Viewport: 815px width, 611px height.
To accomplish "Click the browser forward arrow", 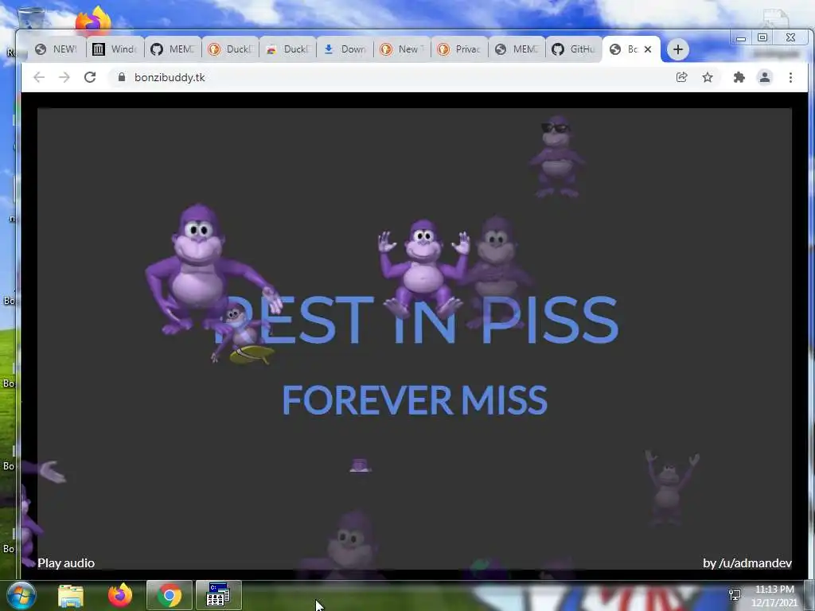I will pyautogui.click(x=64, y=77).
